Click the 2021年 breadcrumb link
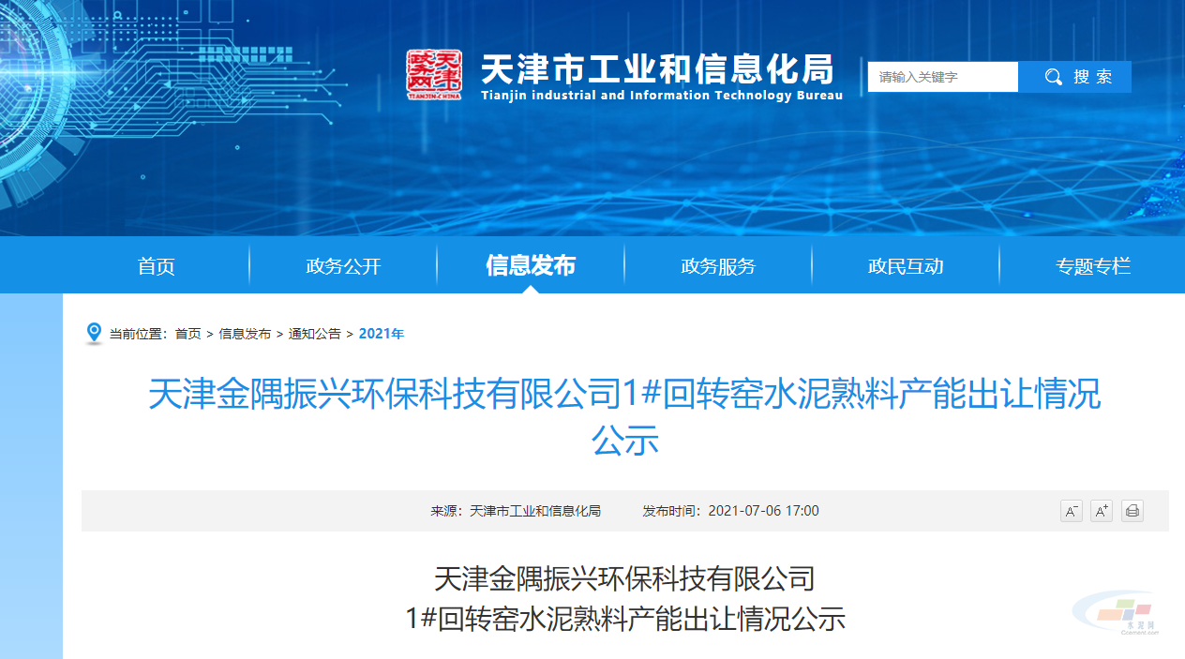1185x659 pixels. click(382, 334)
